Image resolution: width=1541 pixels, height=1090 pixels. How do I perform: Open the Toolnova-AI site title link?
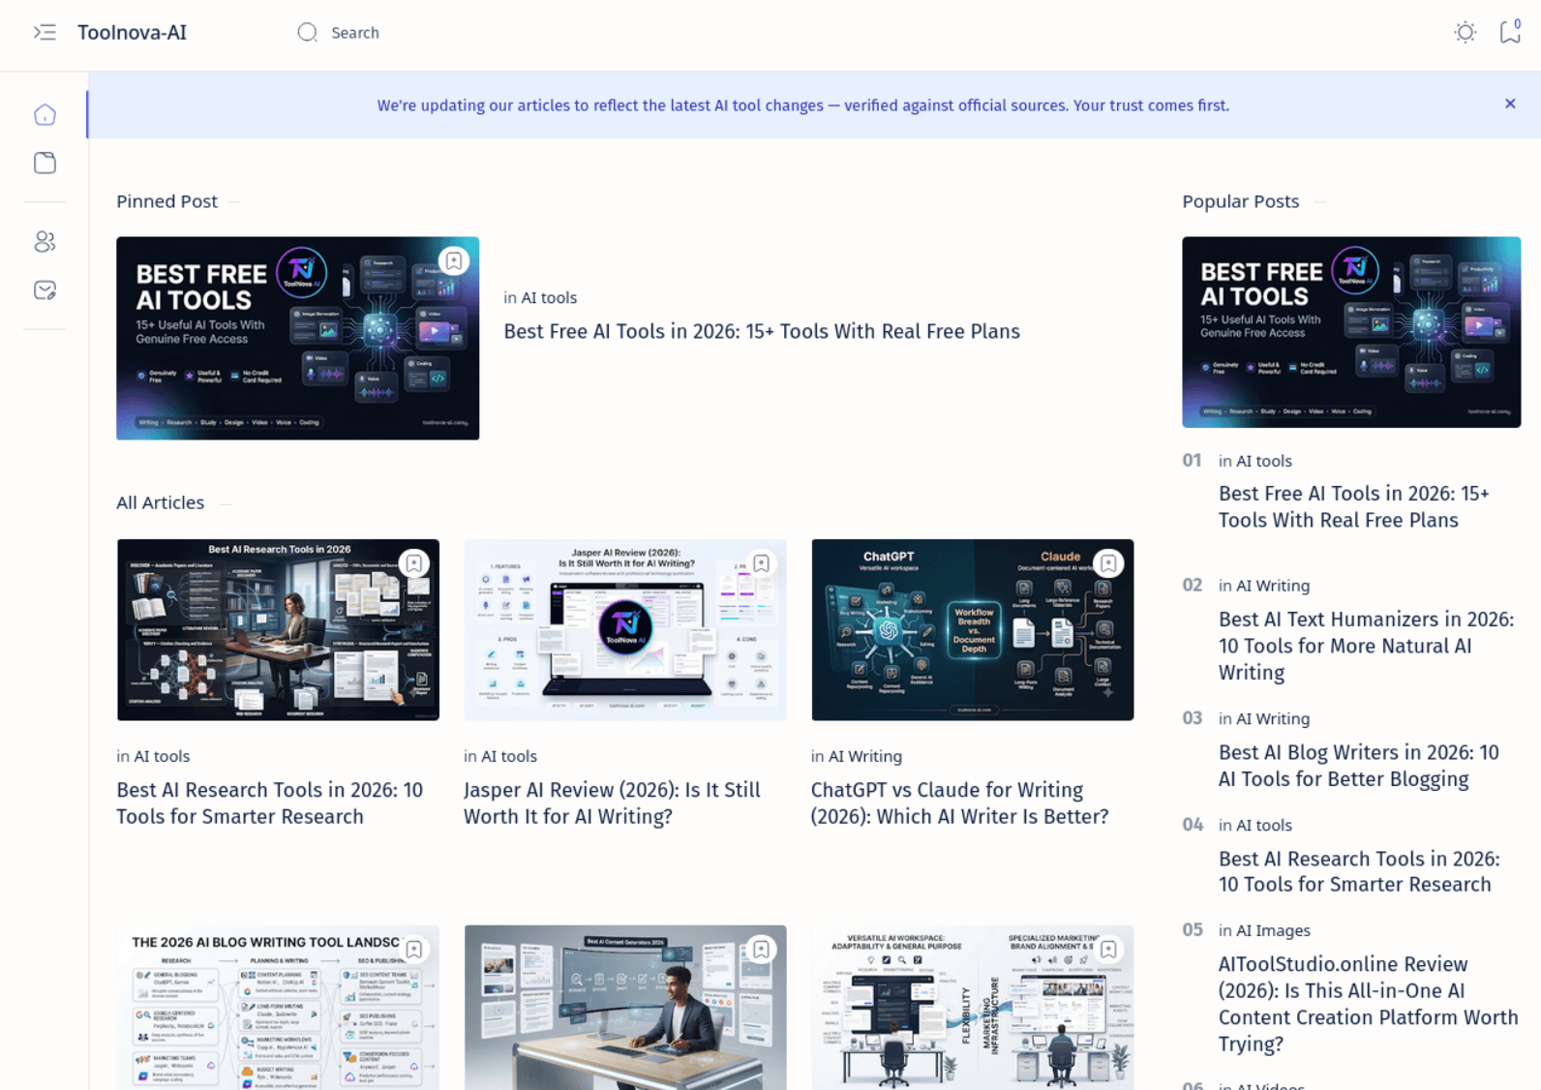click(x=132, y=33)
